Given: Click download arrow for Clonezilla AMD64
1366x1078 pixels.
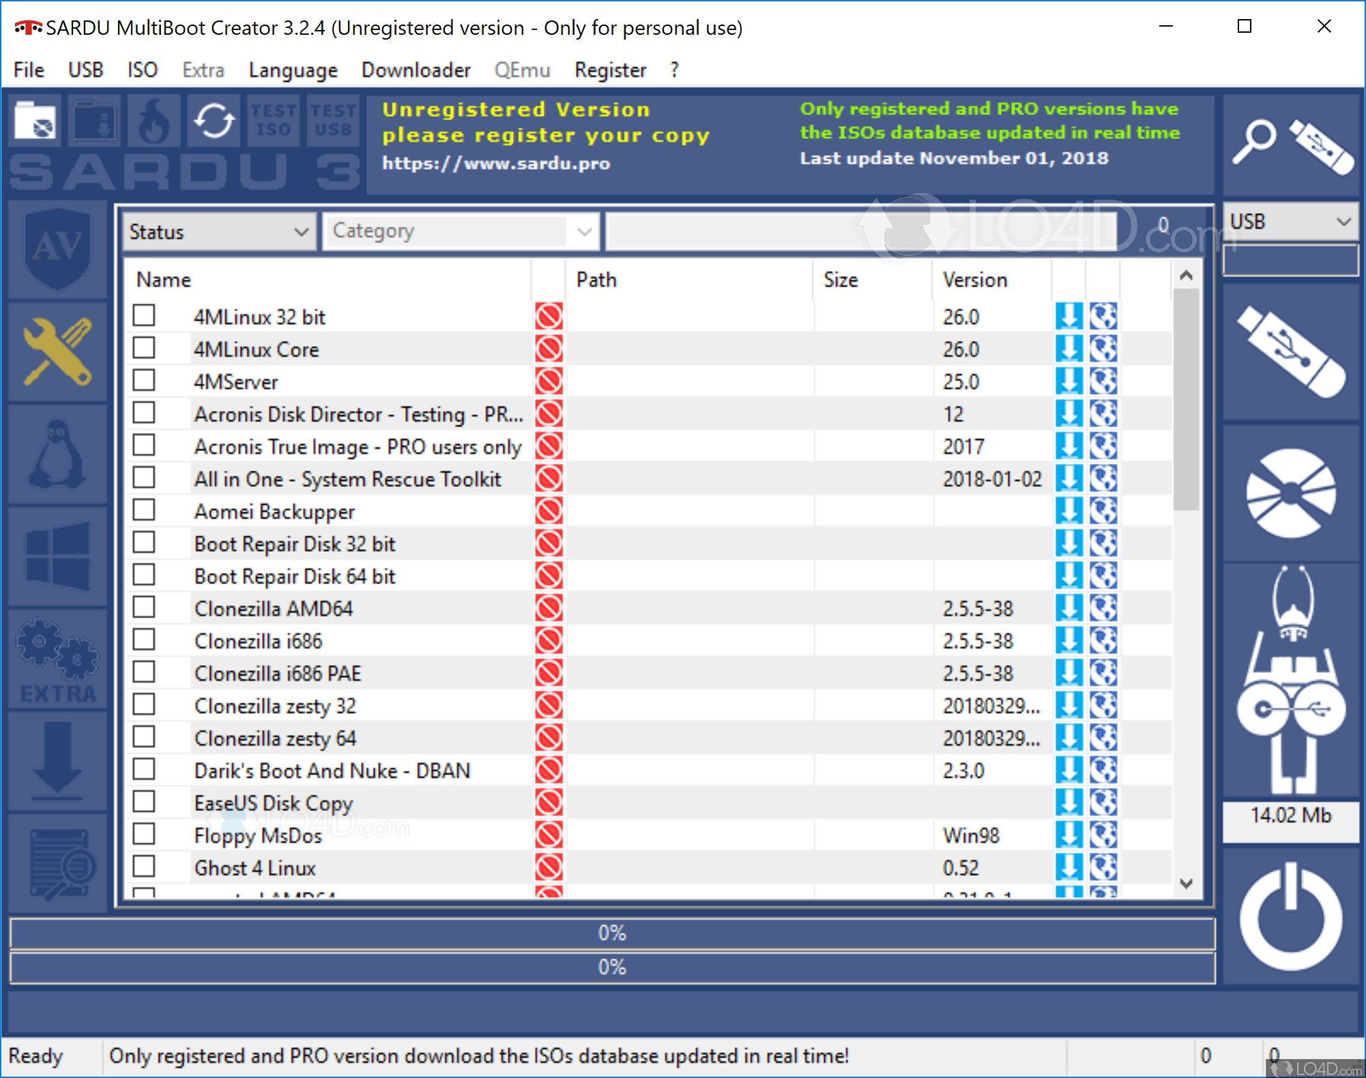Looking at the screenshot, I should 1068,607.
